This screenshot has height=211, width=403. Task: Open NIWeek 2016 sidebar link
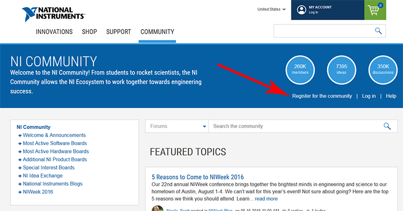(38, 192)
